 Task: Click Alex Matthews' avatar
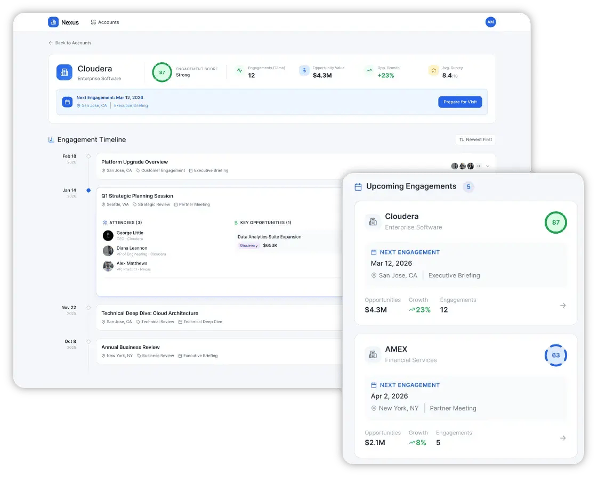coord(108,266)
